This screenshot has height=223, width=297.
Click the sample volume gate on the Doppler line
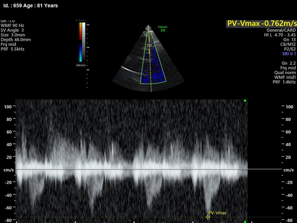149,45
